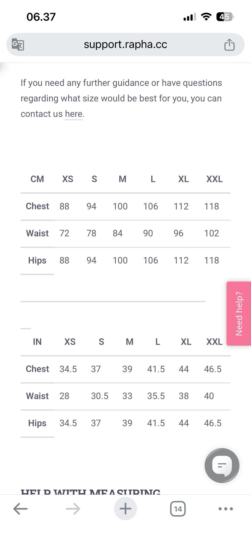
Task: Open the chat bubble widget
Action: [x=222, y=466]
